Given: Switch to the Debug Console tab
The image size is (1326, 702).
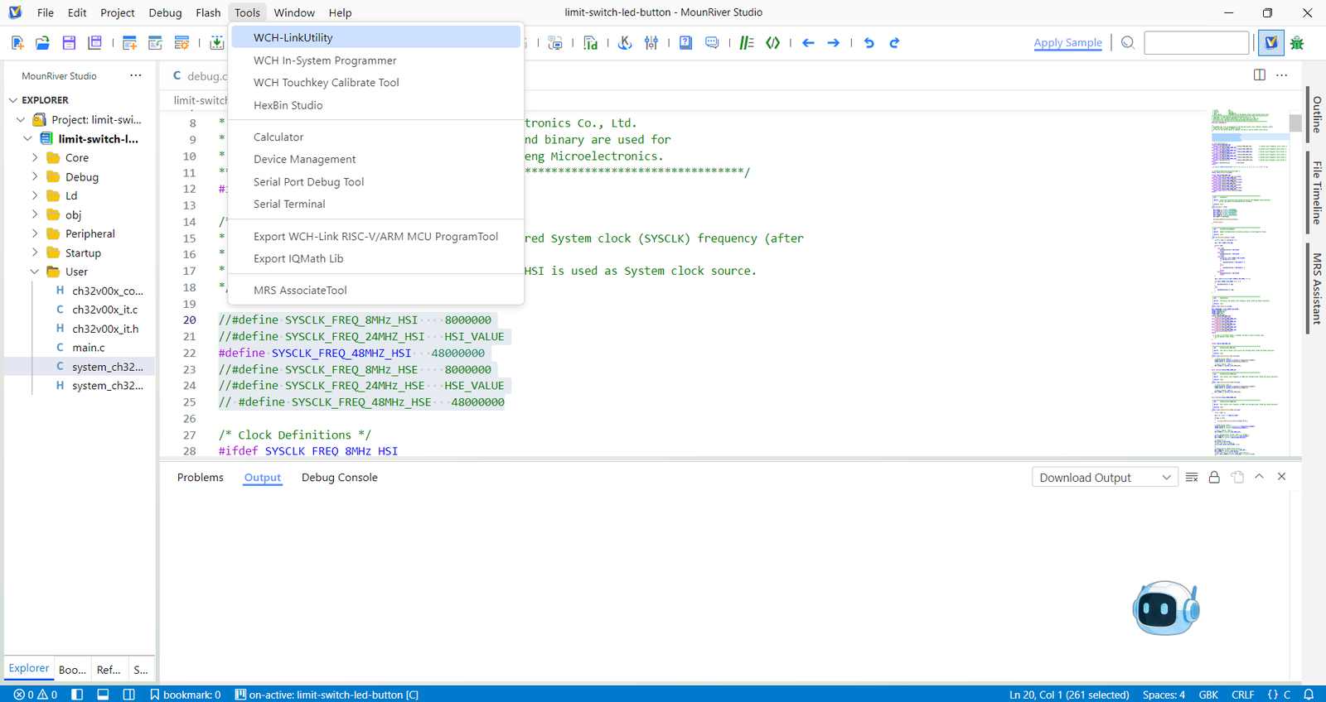Looking at the screenshot, I should point(339,478).
